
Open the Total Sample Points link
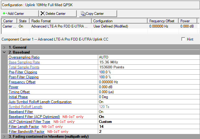point(24,67)
